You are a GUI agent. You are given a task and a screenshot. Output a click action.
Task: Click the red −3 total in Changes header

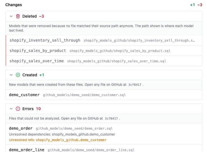tap(200, 5)
